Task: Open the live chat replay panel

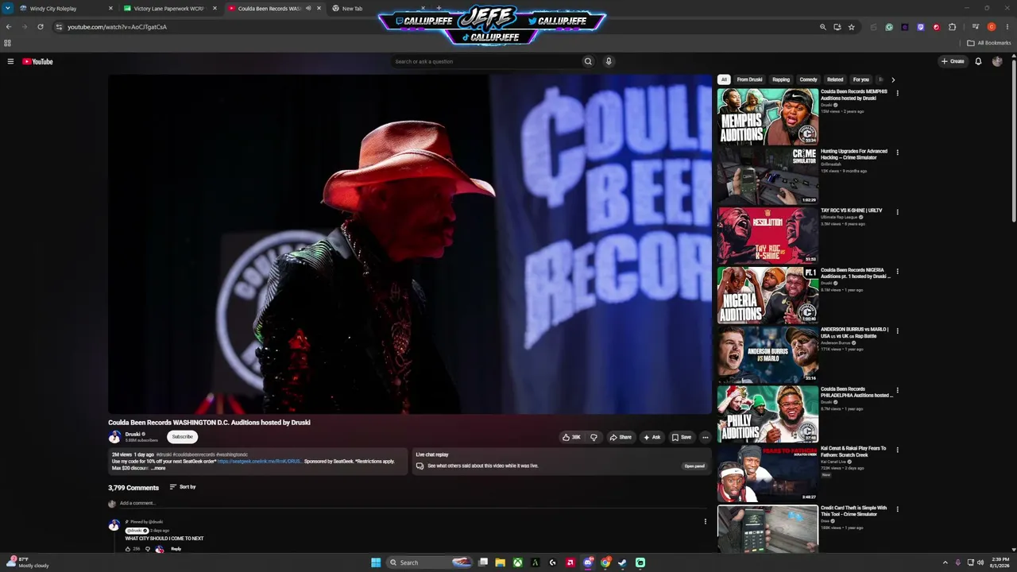Action: 694,466
